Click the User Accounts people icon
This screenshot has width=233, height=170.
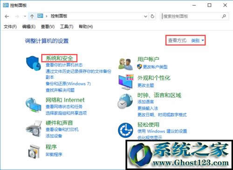[125, 64]
